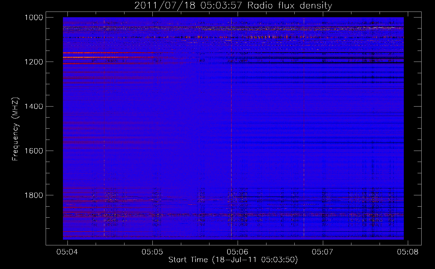The width and height of the screenshot is (435, 269).
Task: Click the 'Start Time (18-Jul-11 05:03:50)' axis label
Action: (233, 260)
